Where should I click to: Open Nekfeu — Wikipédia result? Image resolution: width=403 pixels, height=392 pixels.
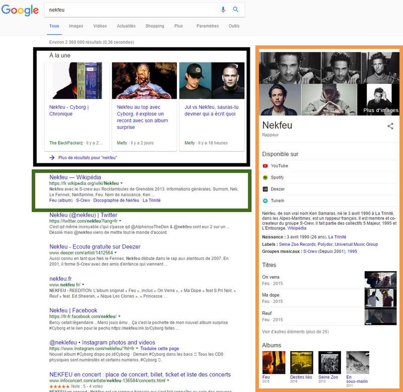(x=75, y=177)
